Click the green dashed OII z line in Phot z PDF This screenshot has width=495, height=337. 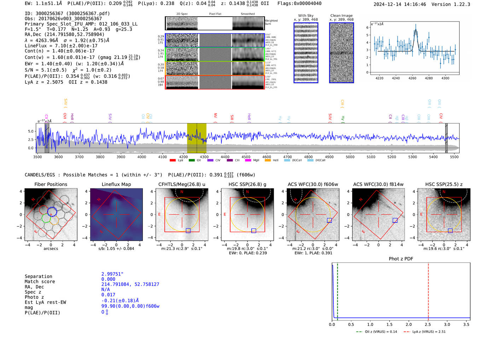click(337, 292)
